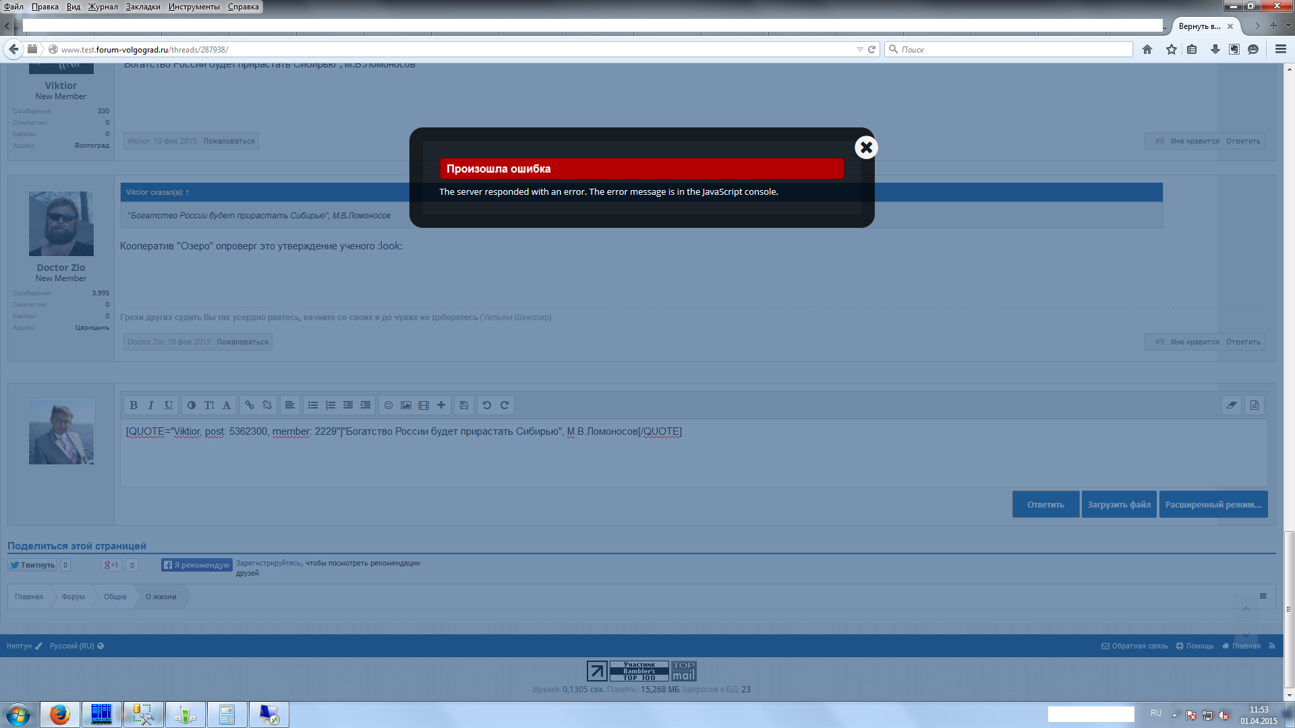This screenshot has height=728, width=1295.
Task: Click the insert media film icon
Action: pos(424,405)
